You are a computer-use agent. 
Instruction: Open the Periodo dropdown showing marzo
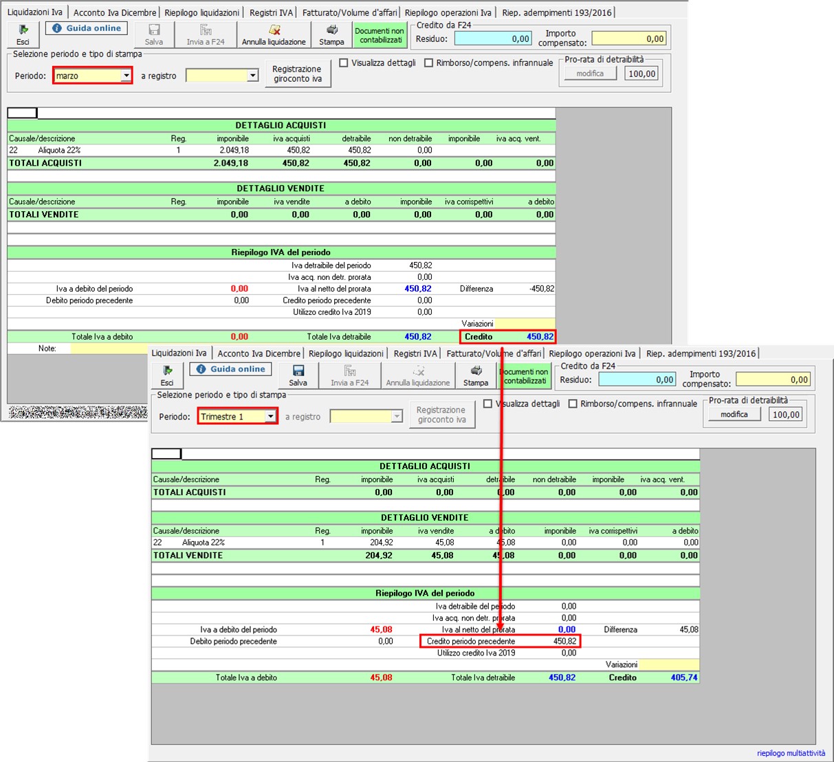click(x=126, y=76)
